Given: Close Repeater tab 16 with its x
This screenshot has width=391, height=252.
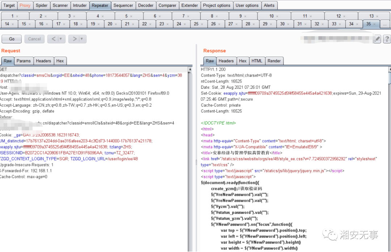Looking at the screenshot, I should pos(47,24).
